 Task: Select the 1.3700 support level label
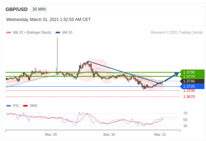pyautogui.click(x=189, y=90)
